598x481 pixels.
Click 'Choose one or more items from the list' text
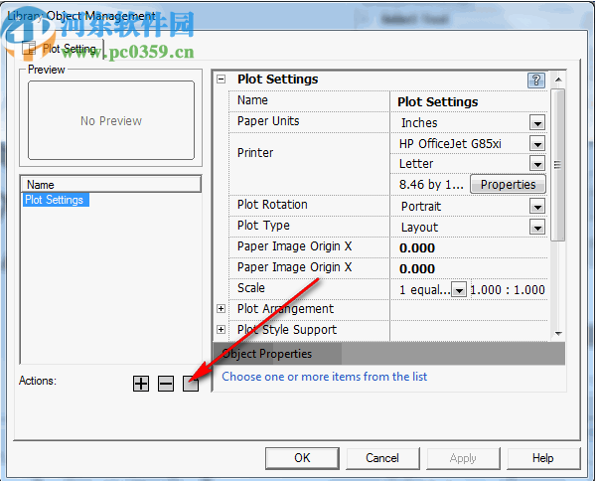click(x=325, y=377)
